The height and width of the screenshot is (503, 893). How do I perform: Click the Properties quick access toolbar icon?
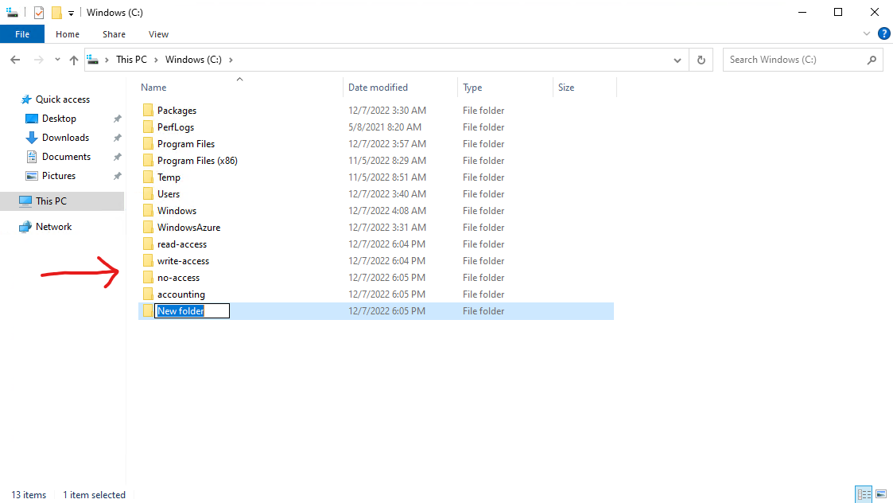click(39, 13)
